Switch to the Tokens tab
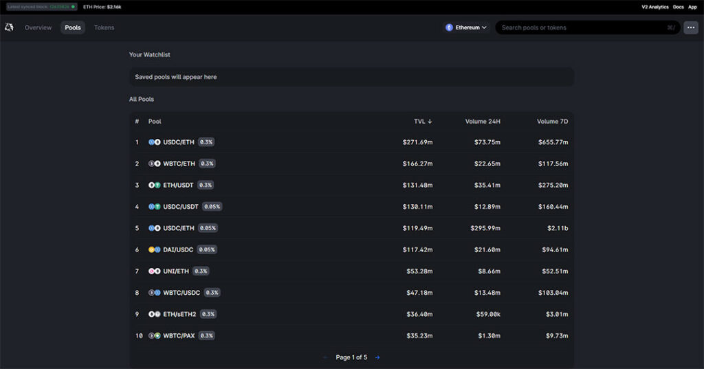The image size is (704, 369). click(x=104, y=27)
